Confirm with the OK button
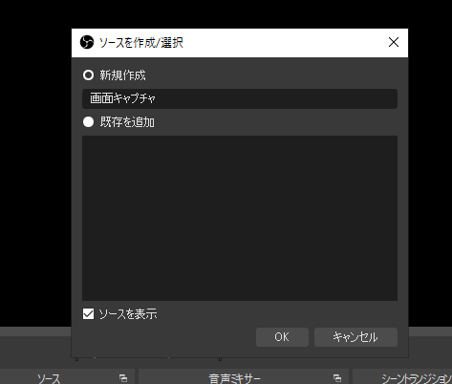Screen dimensions: 452x384 (x=282, y=337)
